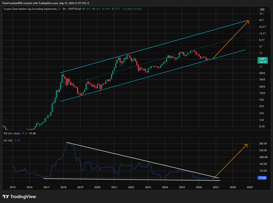Click the 360B price axis label
Viewport: 273px width, 203px height.
262,79
